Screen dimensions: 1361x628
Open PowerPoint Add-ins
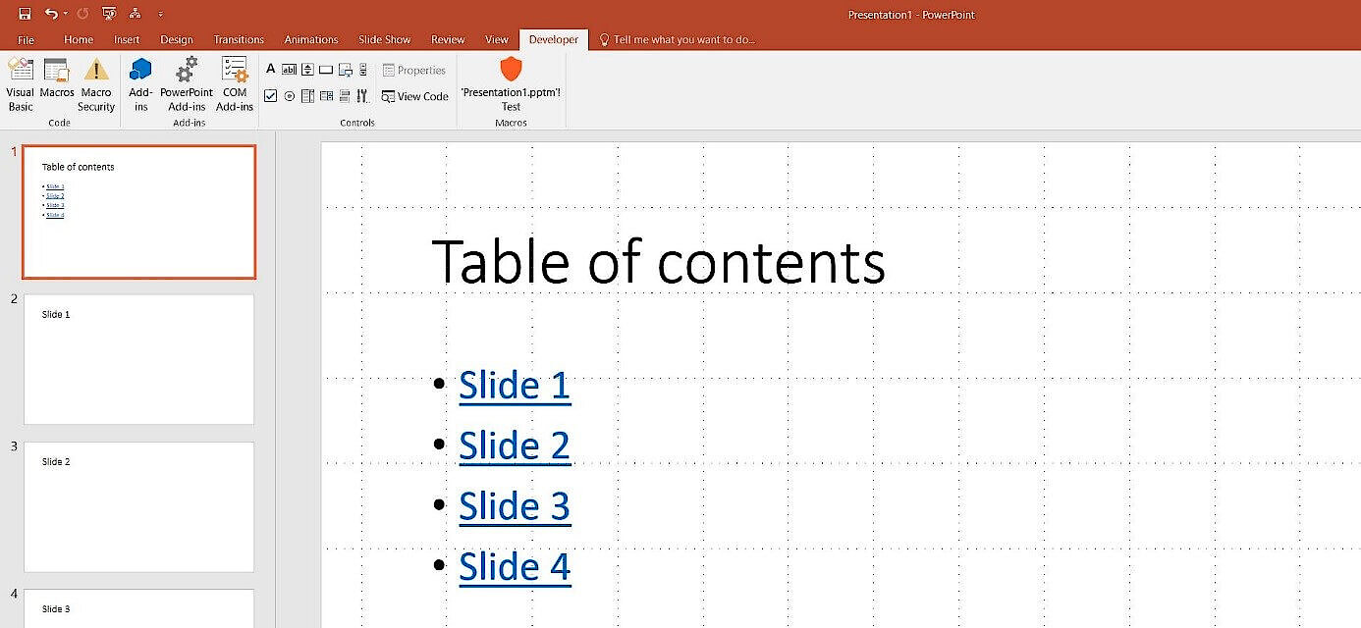tap(186, 84)
